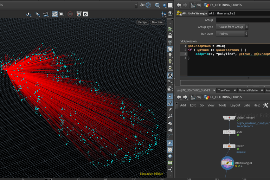The height and width of the screenshot is (180, 270).
Task: Toggle display point numbers icon
Action: (170, 116)
